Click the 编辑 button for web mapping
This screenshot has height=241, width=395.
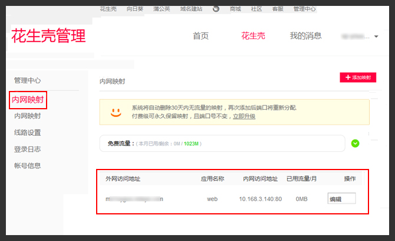click(341, 199)
